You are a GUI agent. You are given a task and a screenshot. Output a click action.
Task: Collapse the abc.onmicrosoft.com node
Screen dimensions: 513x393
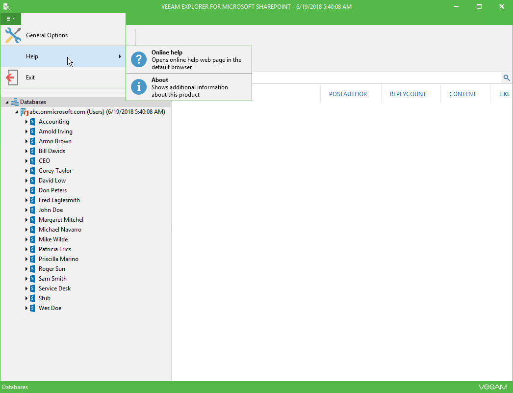tap(16, 112)
